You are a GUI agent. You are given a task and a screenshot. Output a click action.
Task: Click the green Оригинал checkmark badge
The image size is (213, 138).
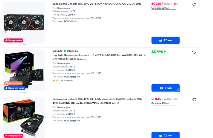(65, 51)
